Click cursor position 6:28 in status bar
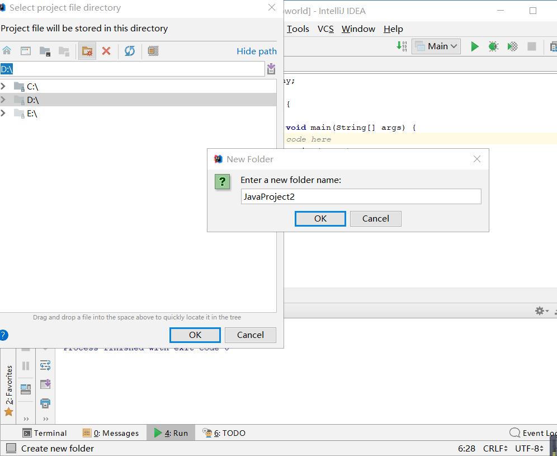This screenshot has width=557, height=456. click(466, 449)
